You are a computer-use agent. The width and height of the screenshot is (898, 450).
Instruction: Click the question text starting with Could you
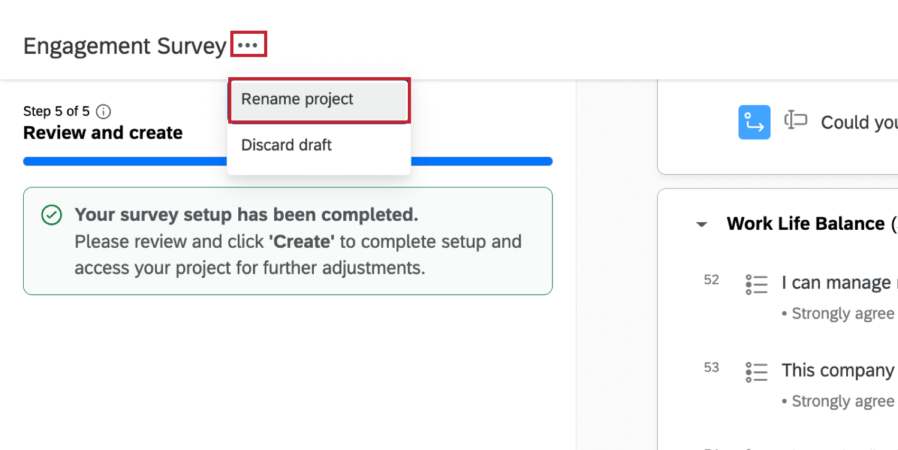point(857,122)
